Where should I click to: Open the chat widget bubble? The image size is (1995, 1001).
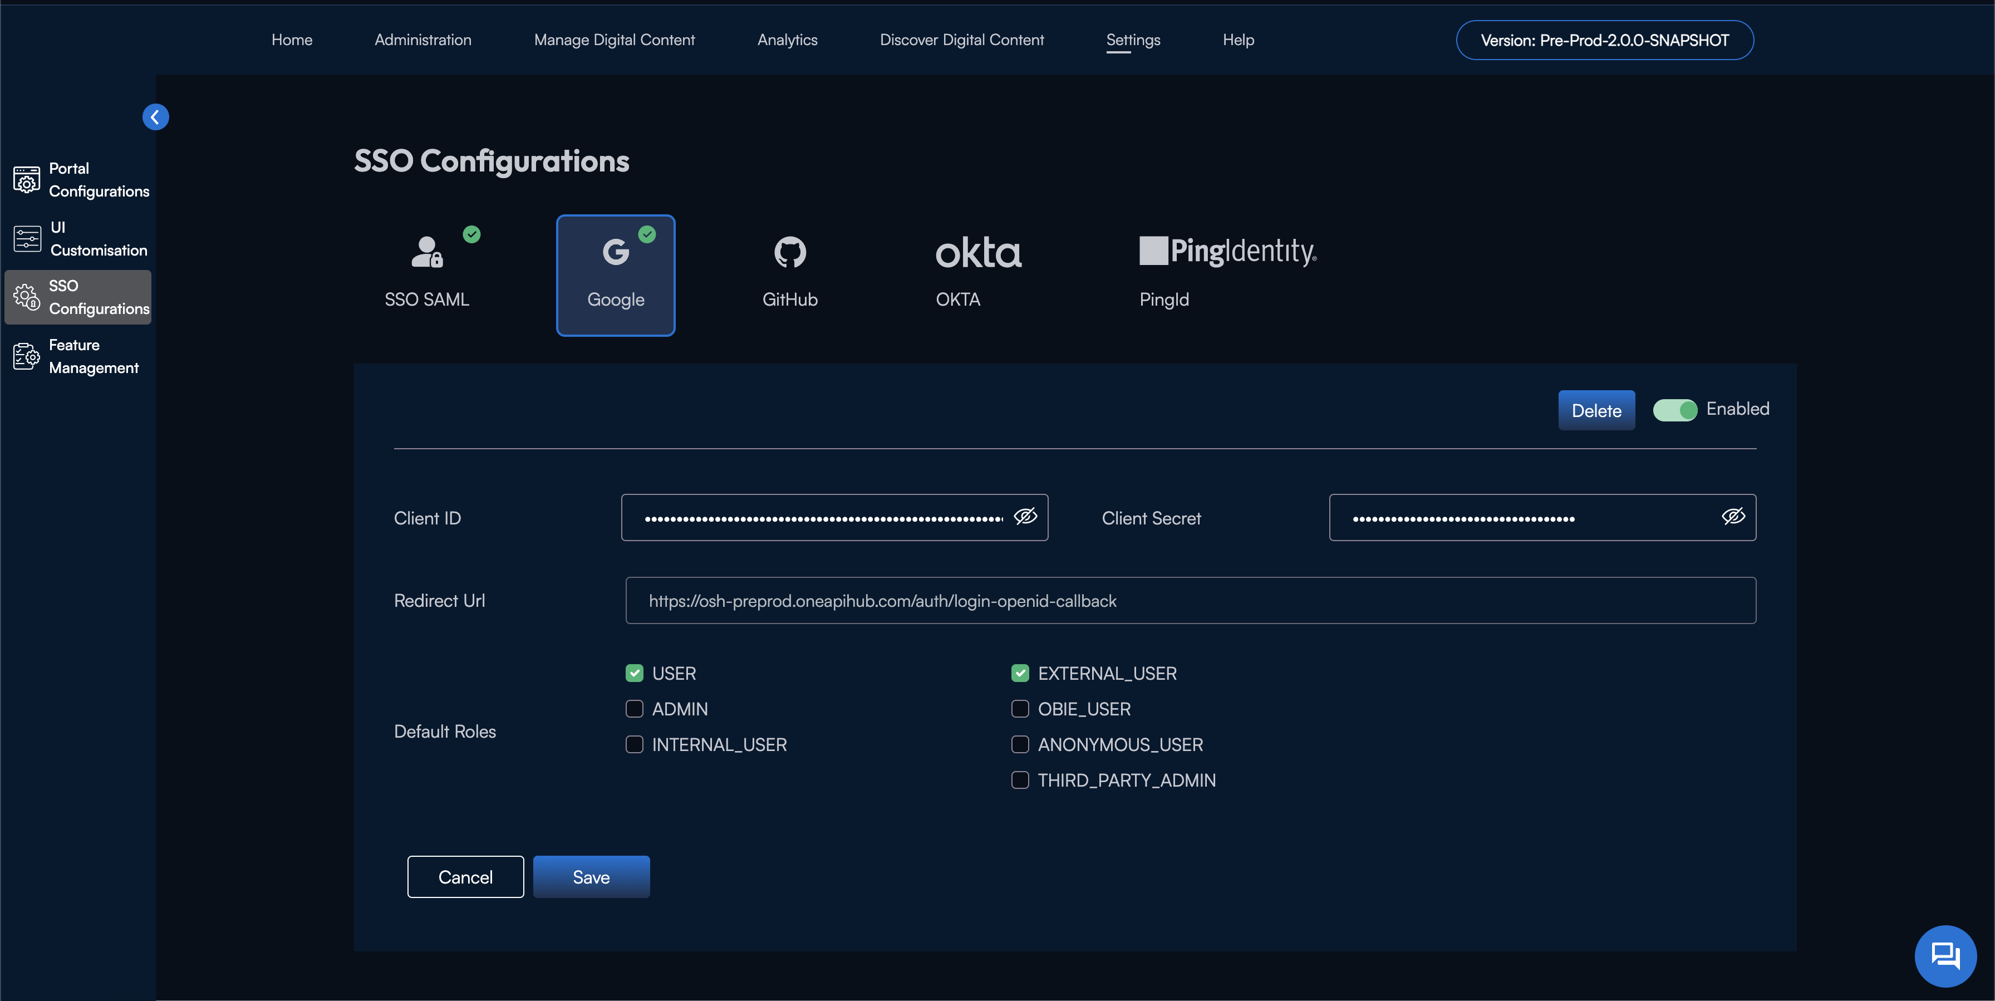[1945, 956]
